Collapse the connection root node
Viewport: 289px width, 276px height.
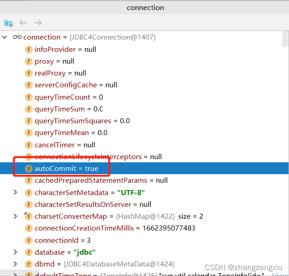(5, 37)
